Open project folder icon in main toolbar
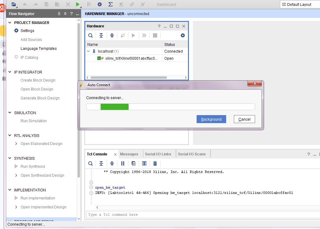320x229 pixels. [14, 4]
